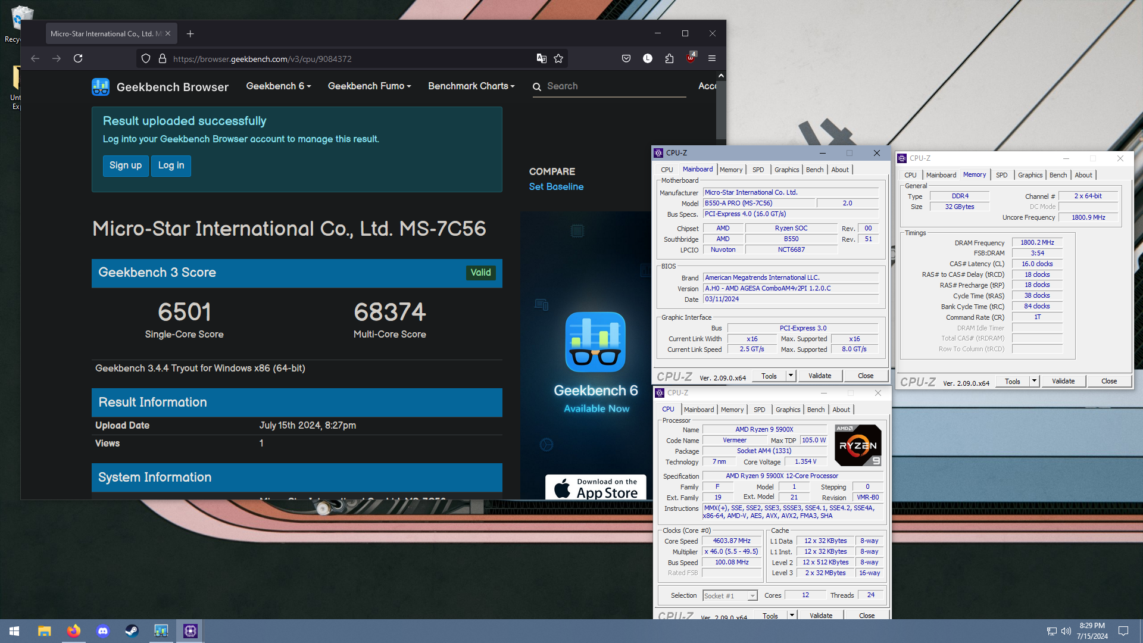Click the site security padlock icon
This screenshot has height=643, width=1143.
coord(162,58)
